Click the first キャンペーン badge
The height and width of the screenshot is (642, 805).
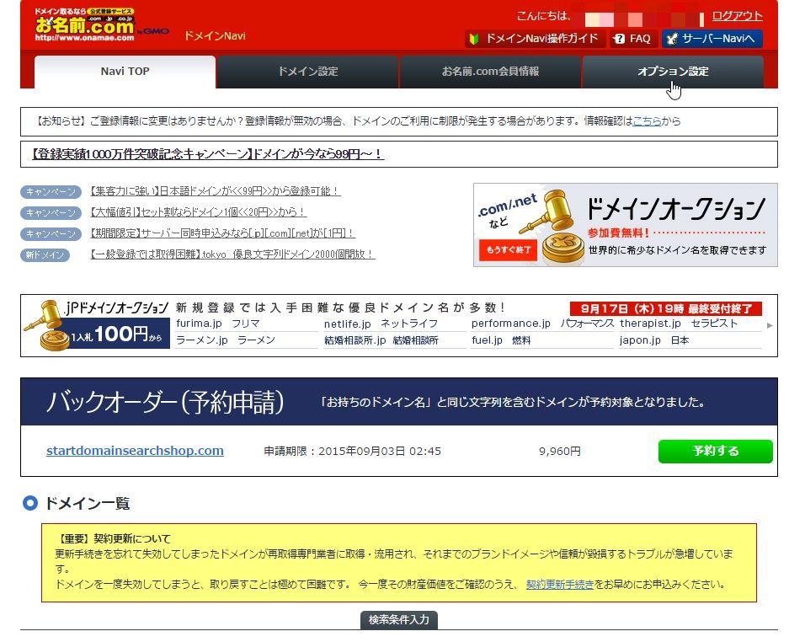[x=51, y=192]
